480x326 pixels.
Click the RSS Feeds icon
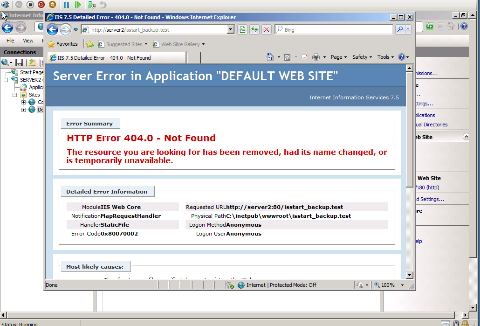click(x=287, y=57)
